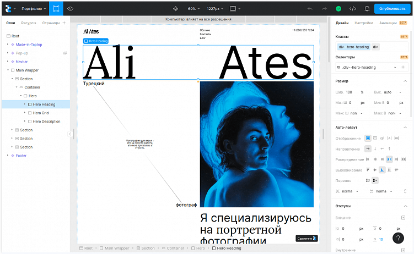The width and height of the screenshot is (414, 254).
Task: Enable wrap in Перенос row
Action: pyautogui.click(x=368, y=180)
